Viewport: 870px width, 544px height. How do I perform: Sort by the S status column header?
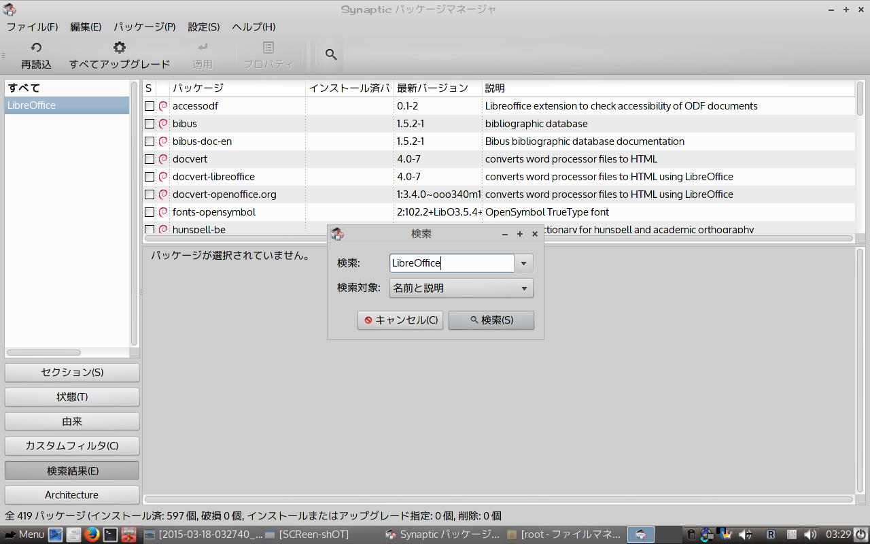[x=149, y=88]
